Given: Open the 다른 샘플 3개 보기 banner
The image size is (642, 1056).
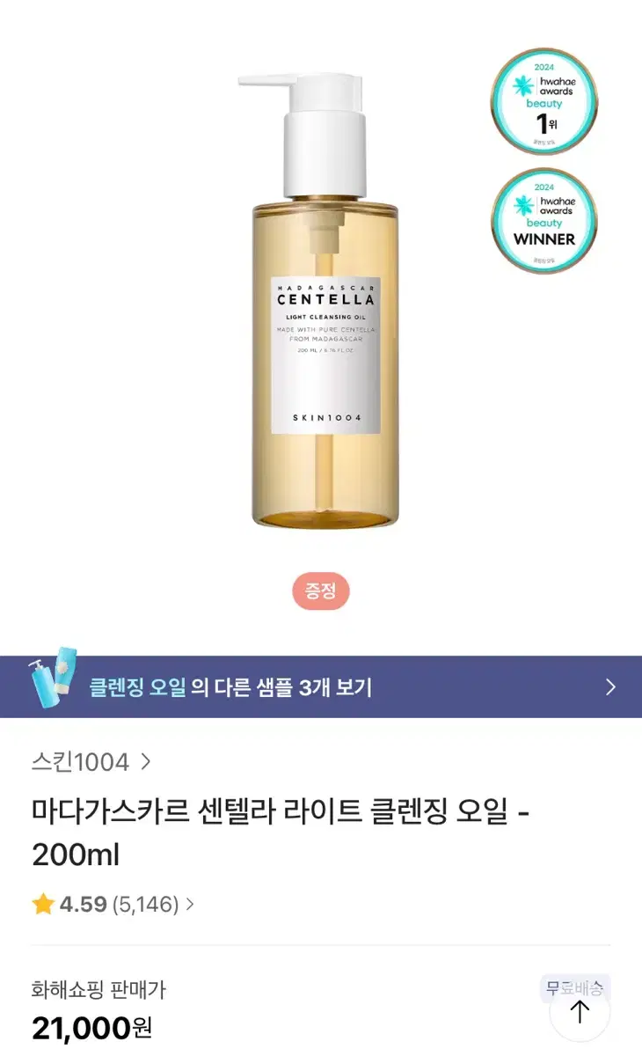Looking at the screenshot, I should coord(321,686).
